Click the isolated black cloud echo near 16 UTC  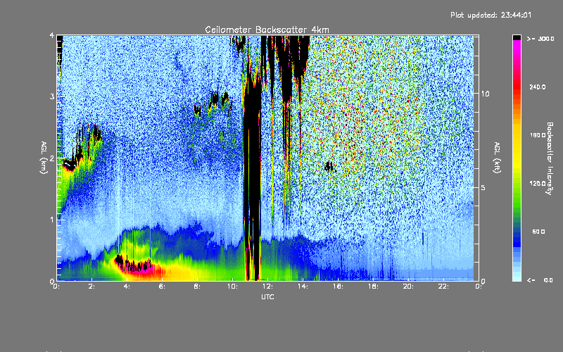click(x=329, y=166)
